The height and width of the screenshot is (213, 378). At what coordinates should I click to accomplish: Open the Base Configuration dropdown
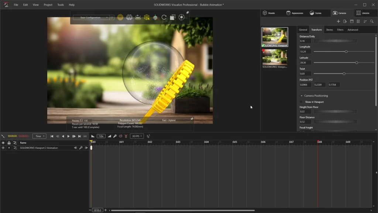[91, 17]
